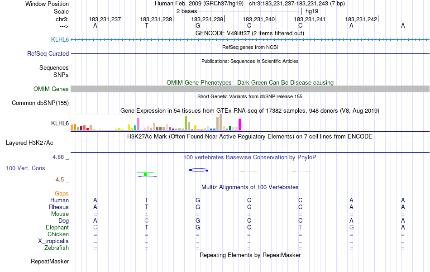Click the Elephant alignment row label
Screen dimensions: 430x272
click(x=57, y=227)
